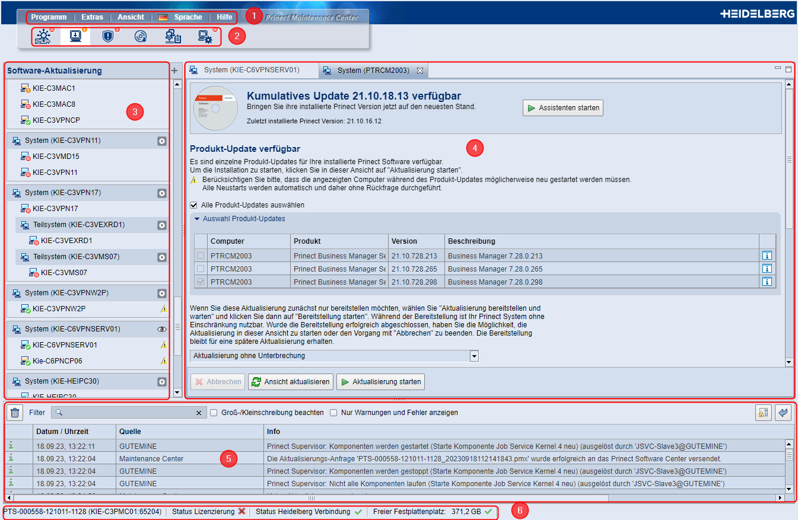Click the German flag language icon
798x520 pixels.
(163, 18)
